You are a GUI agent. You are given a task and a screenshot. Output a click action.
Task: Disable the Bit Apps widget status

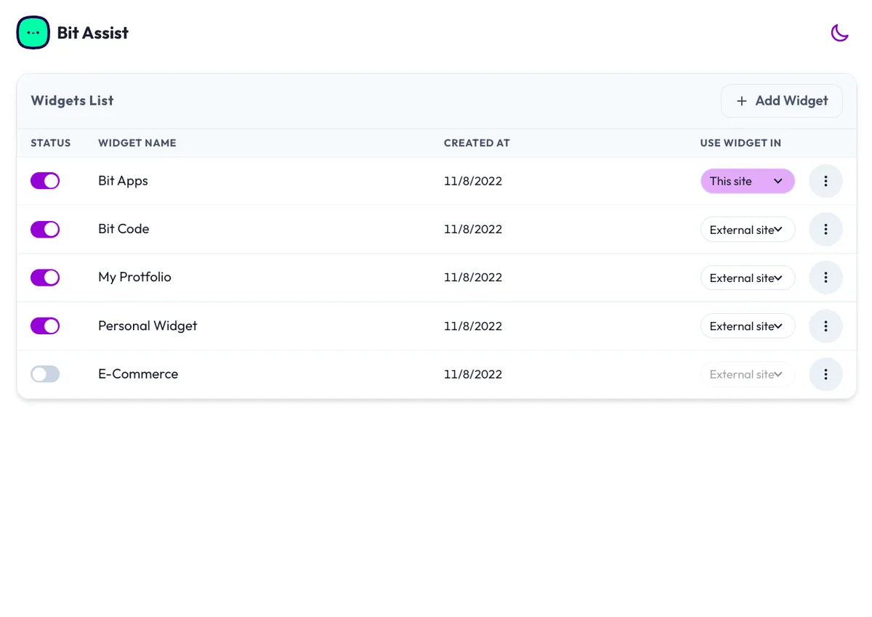tap(45, 181)
